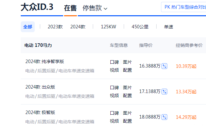Image resolution: width=206 pixels, height=129 pixels.
Task: Click dealer price 13.34万起
Action: pyautogui.click(x=186, y=92)
